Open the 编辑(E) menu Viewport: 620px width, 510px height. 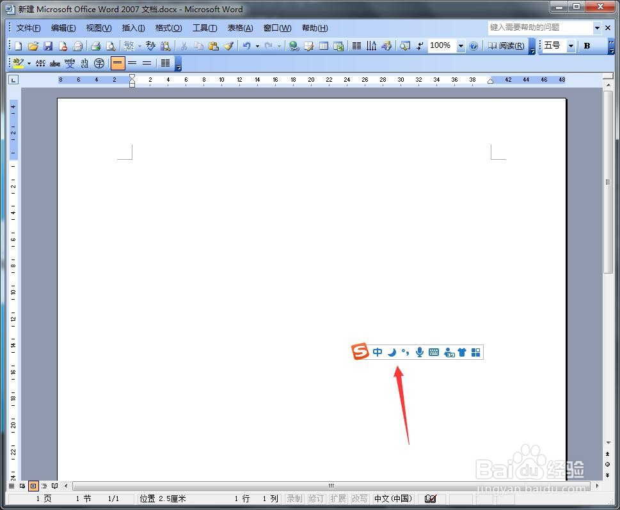click(x=63, y=28)
